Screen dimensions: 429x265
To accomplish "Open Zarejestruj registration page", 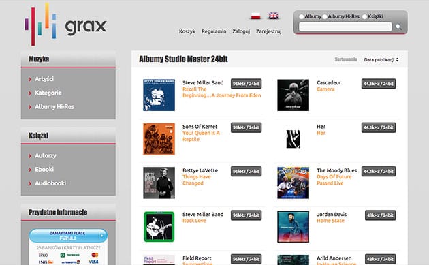I will 269,31.
